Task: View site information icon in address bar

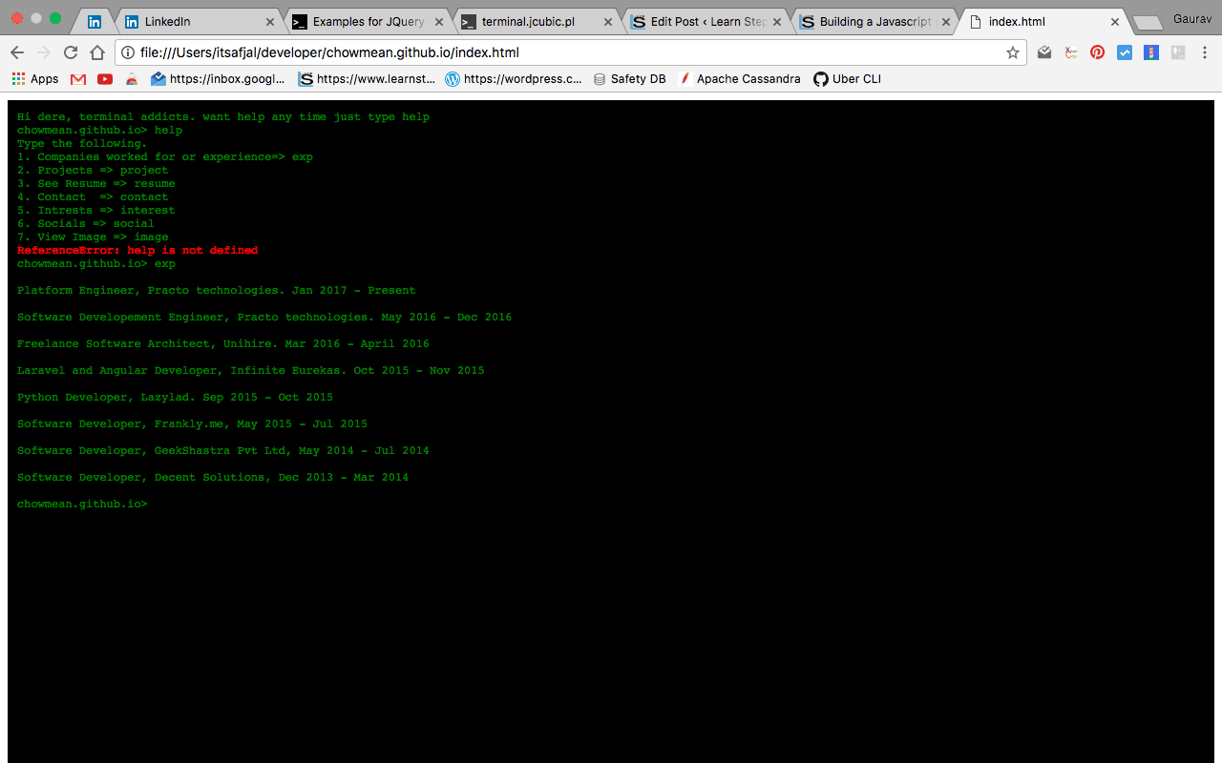Action: [x=128, y=52]
